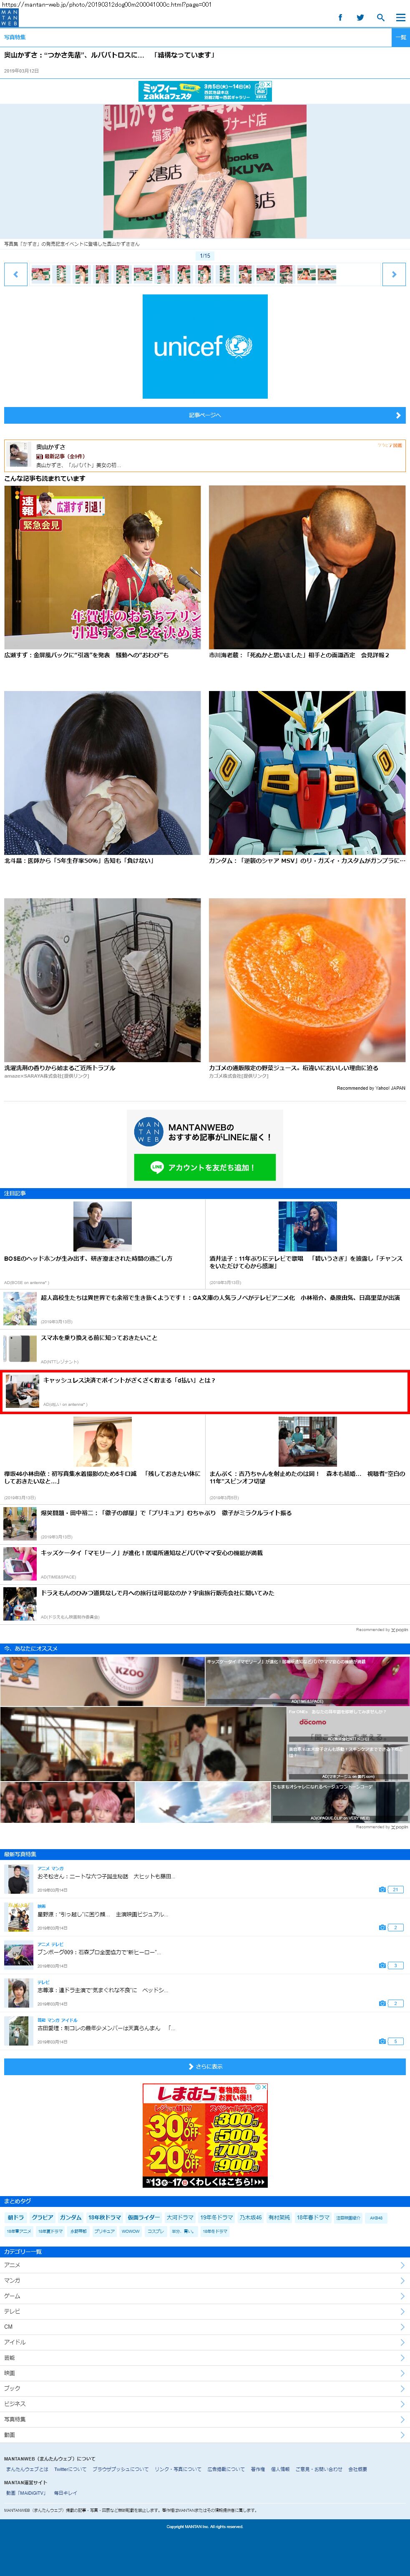
Task: Open the キャッシュレス決済 d払い article link
Action: point(130,1380)
